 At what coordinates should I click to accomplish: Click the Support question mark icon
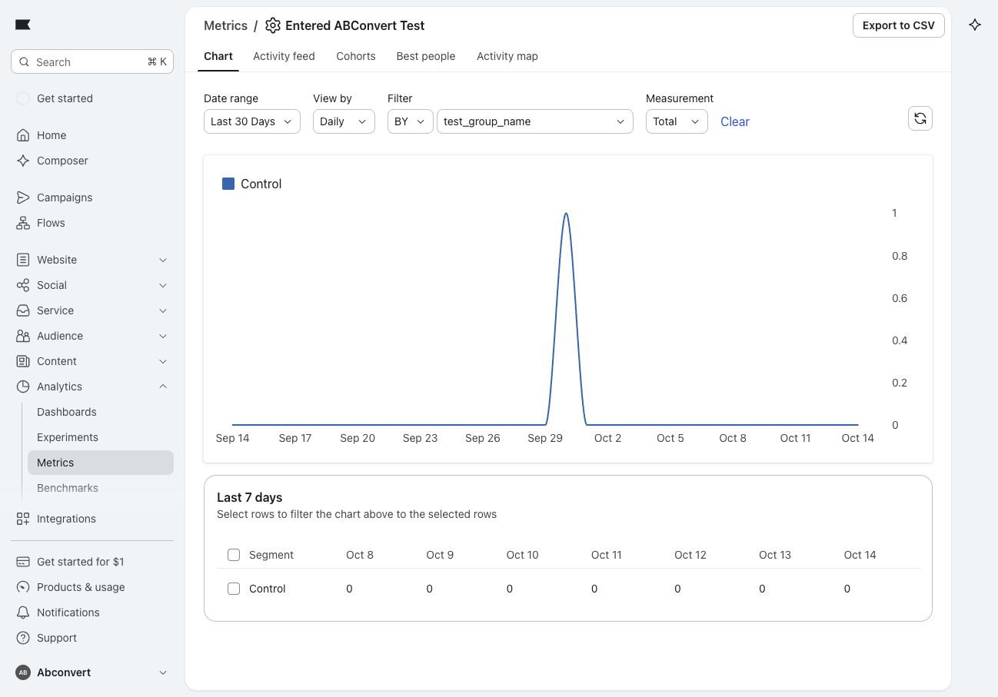click(23, 638)
